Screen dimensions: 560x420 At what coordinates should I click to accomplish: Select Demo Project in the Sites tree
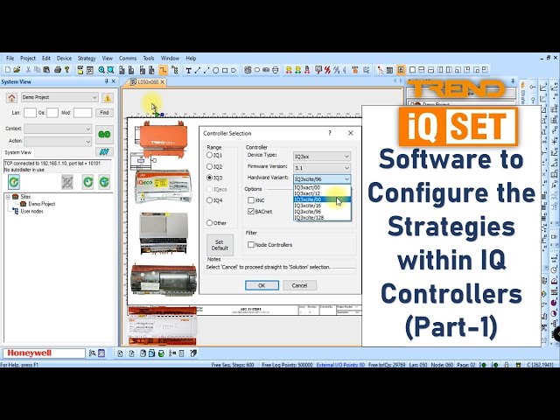tap(41, 204)
